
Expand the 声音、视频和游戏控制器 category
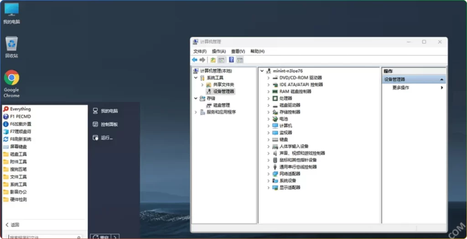[268, 153]
